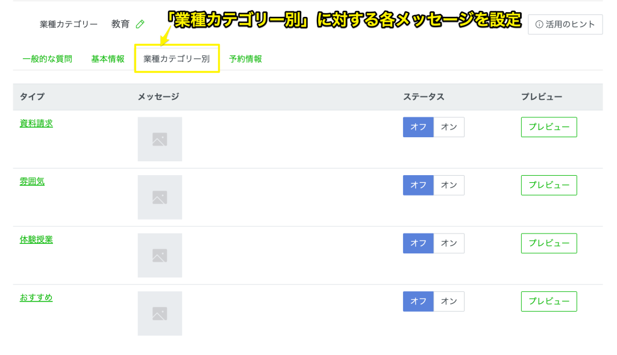This screenshot has height=355, width=617.
Task: Click プレビュー for the 資料請求 message
Action: (x=548, y=127)
